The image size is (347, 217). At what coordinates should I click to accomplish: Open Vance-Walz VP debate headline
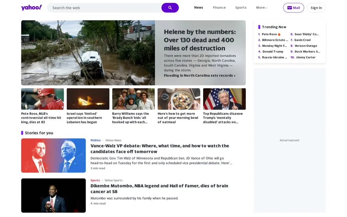coord(160,149)
